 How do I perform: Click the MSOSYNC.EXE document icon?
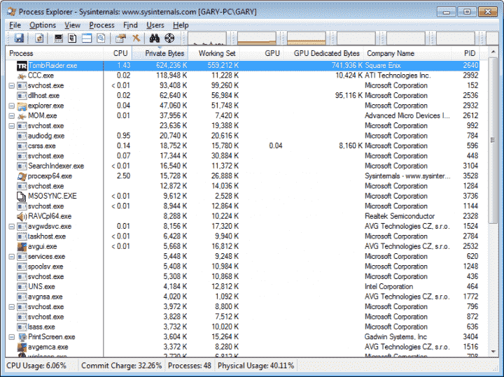pyautogui.click(x=22, y=197)
